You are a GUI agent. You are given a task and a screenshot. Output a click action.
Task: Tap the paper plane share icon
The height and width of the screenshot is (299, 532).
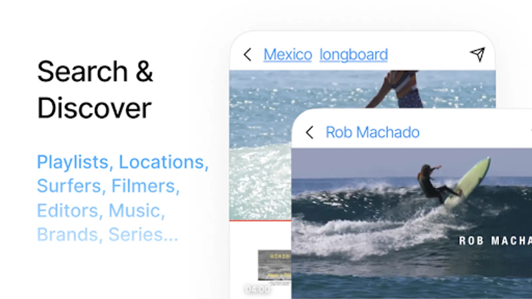click(x=477, y=54)
